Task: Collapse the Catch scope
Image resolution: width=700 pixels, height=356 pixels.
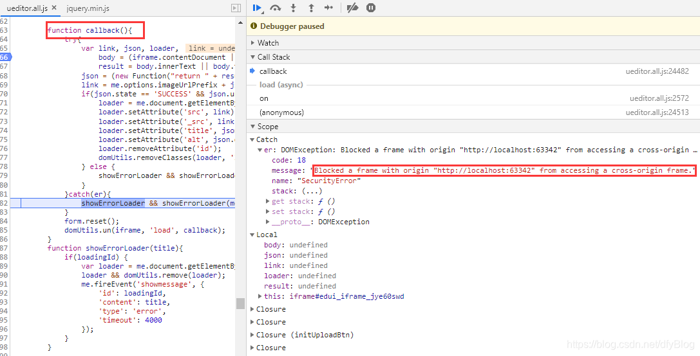Action: pos(252,139)
